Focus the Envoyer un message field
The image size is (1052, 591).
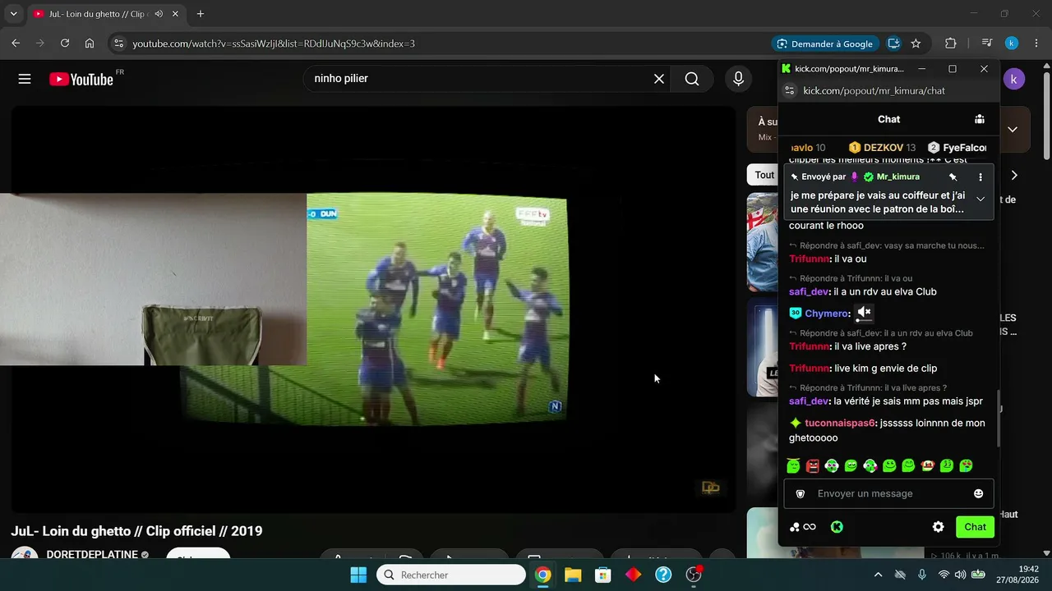click(888, 493)
